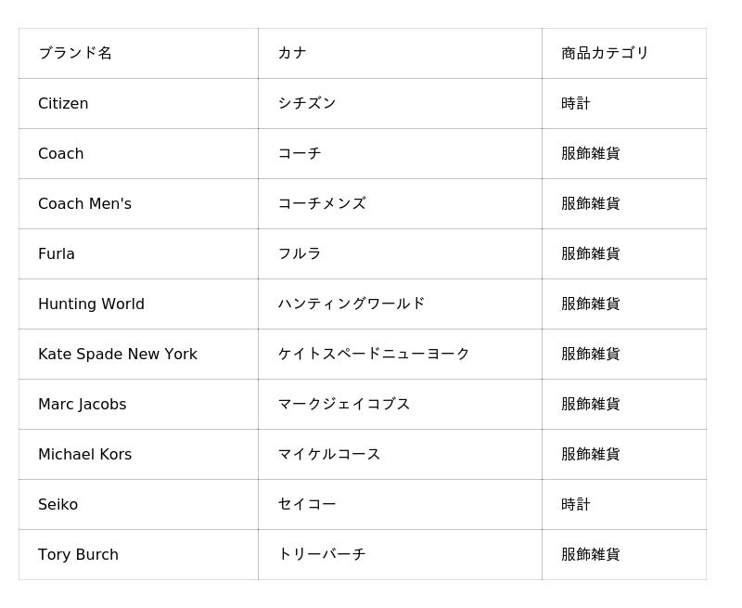Click the 時計 category in Seiko row
This screenshot has width=742, height=608.
click(x=576, y=504)
